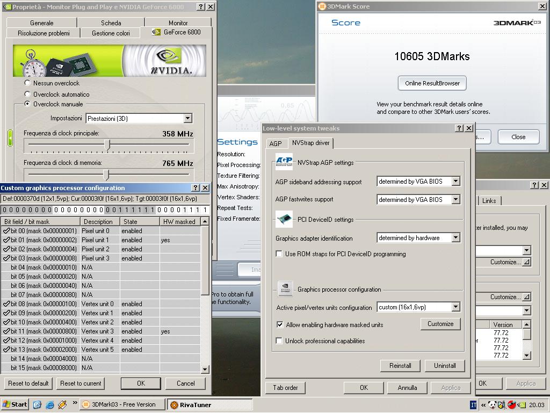Check Unlock professional capabilities option
This screenshot has width=550, height=413.
pyautogui.click(x=279, y=341)
